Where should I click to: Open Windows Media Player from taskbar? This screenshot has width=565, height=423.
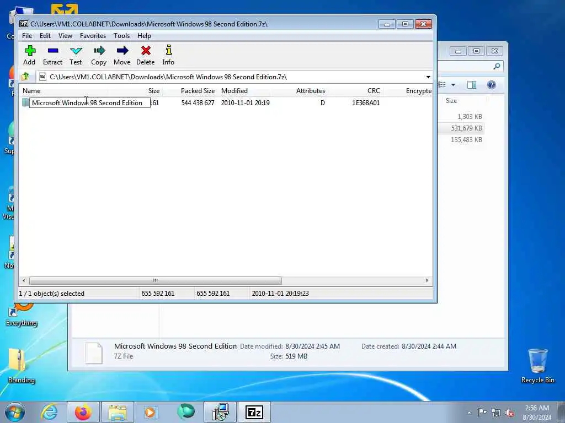pos(150,412)
